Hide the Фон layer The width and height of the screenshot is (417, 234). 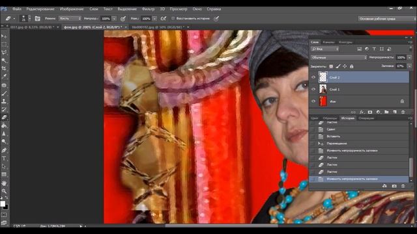(x=313, y=101)
